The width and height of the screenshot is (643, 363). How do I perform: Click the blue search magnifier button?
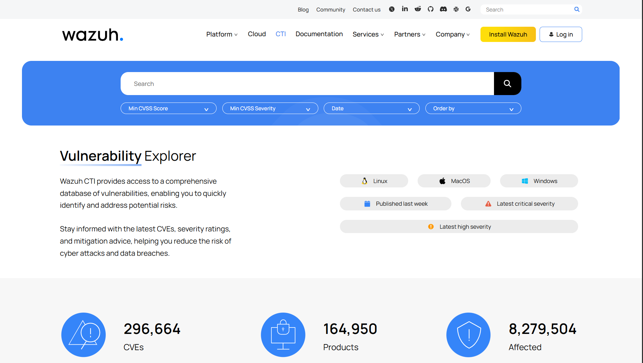point(508,83)
